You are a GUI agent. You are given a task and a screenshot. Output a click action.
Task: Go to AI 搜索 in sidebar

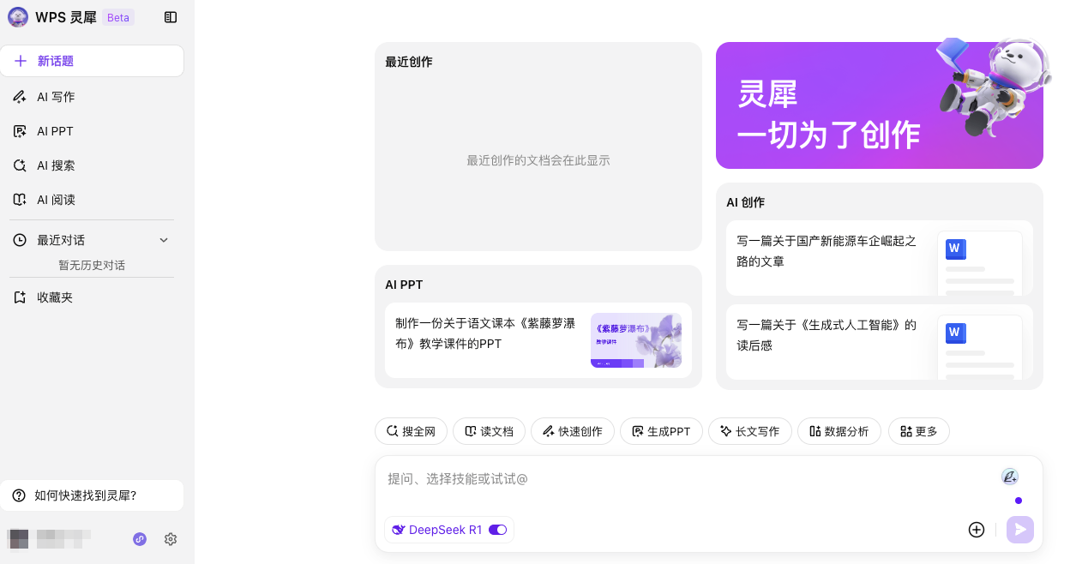56,165
